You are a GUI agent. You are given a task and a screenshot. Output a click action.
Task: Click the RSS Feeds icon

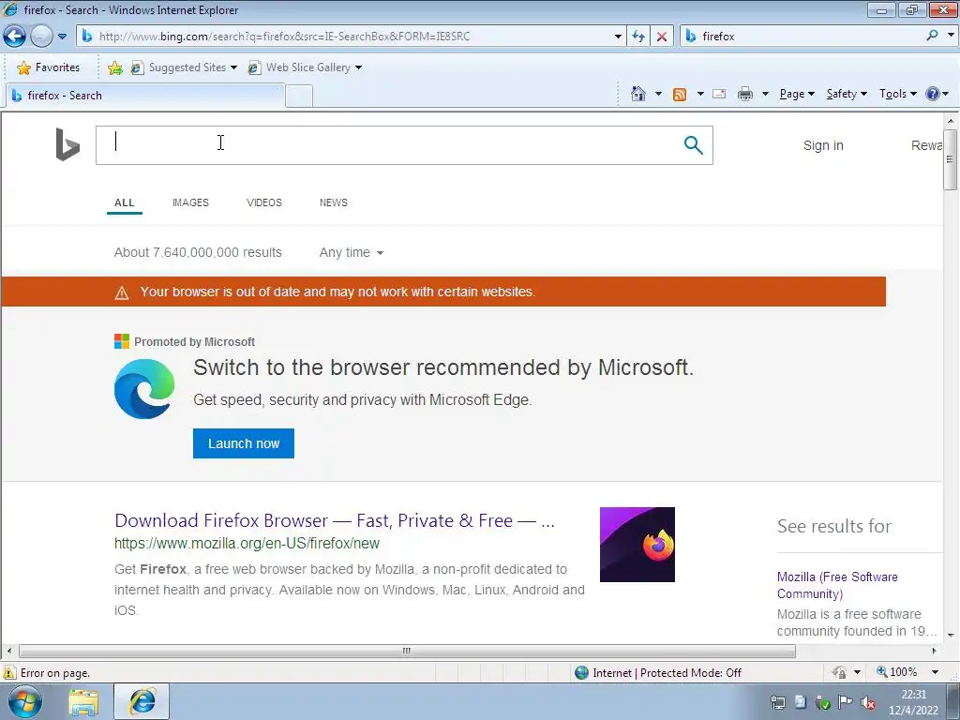click(680, 94)
